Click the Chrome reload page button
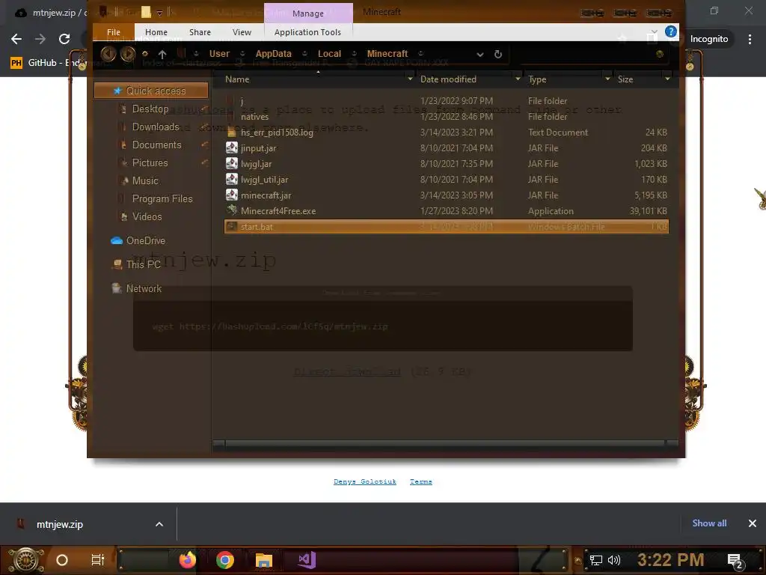 pyautogui.click(x=64, y=39)
